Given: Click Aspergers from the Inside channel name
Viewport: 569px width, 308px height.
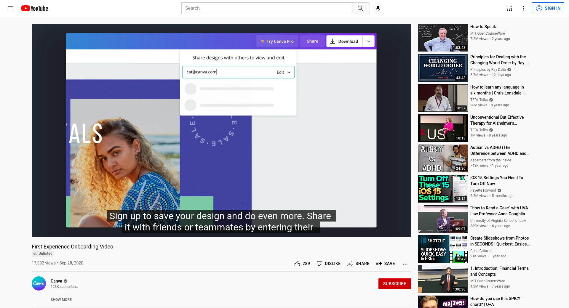Looking at the screenshot, I should [x=491, y=160].
